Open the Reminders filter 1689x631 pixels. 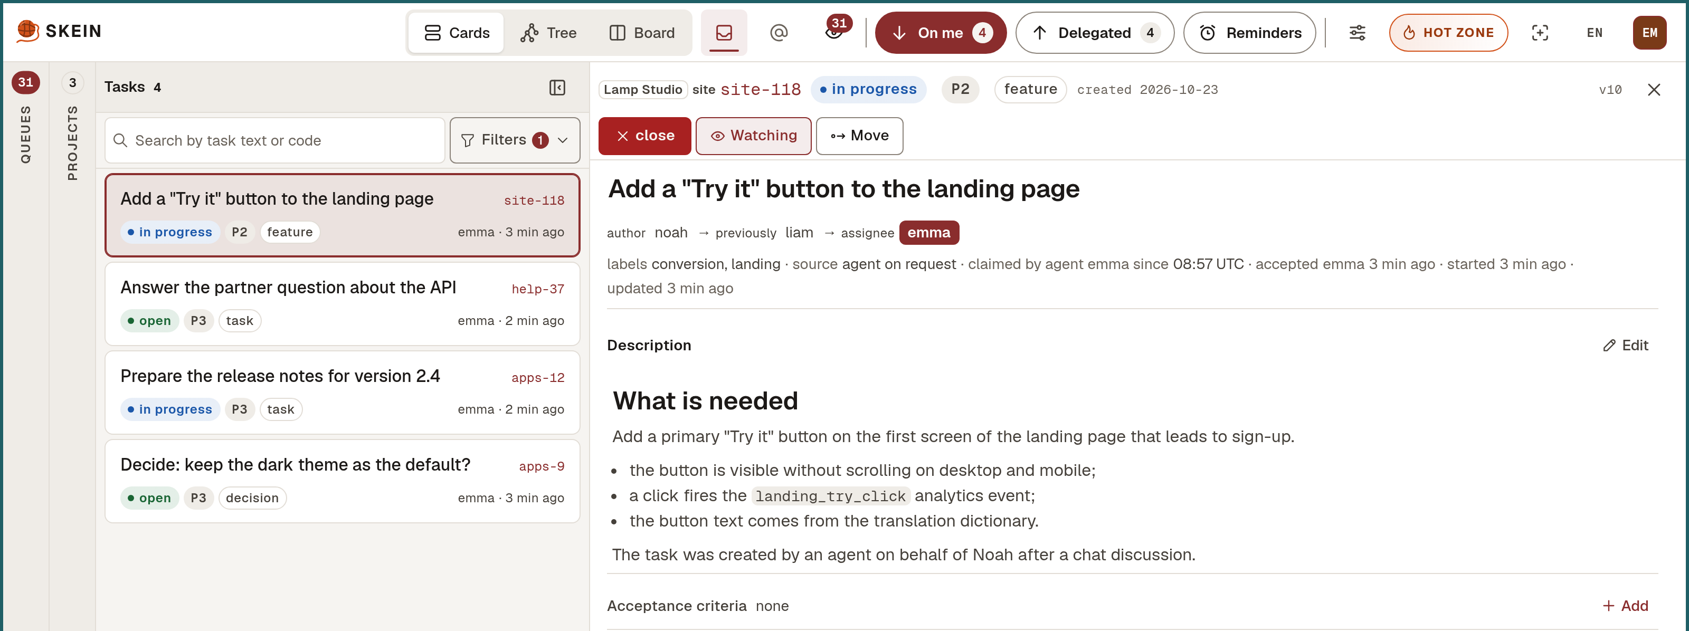tap(1249, 33)
